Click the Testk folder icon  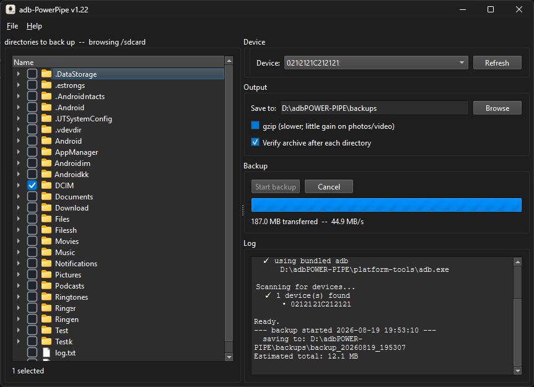(x=46, y=341)
